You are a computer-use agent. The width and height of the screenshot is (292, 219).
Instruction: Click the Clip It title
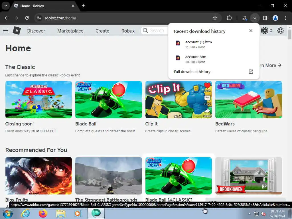click(151, 124)
